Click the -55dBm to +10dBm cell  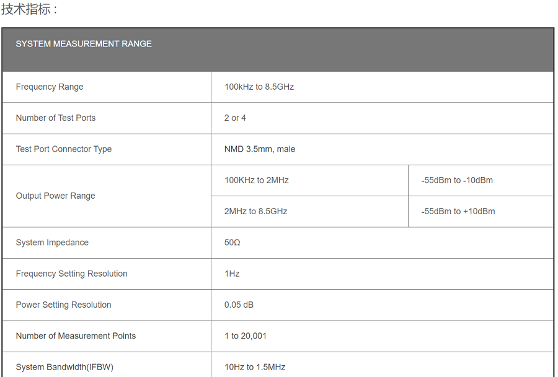[458, 211]
